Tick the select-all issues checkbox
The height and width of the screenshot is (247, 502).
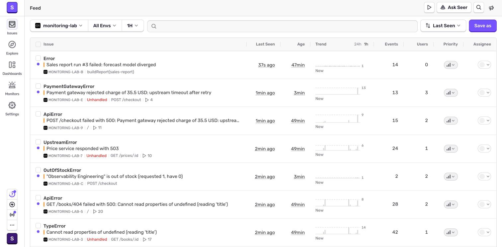(38, 44)
